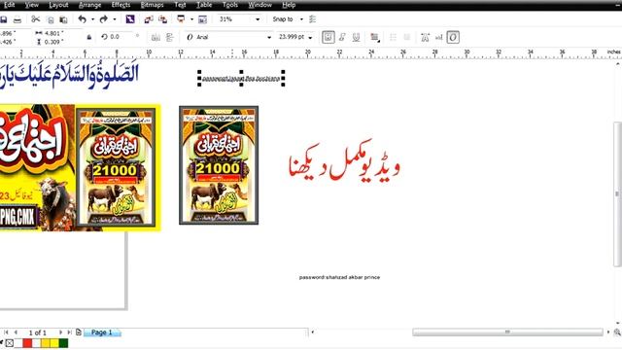
Task: Go to next page arrow button
Action: [60, 332]
